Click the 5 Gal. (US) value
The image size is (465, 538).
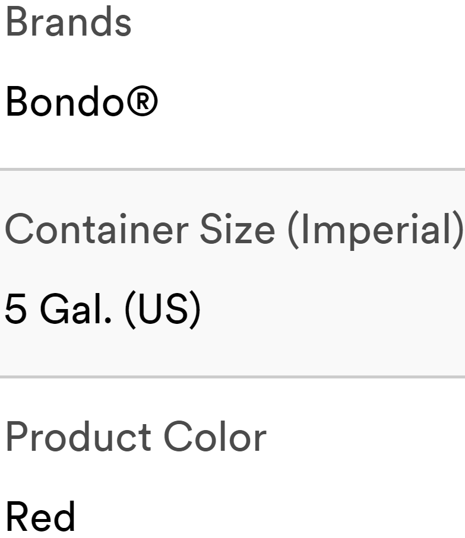103,310
